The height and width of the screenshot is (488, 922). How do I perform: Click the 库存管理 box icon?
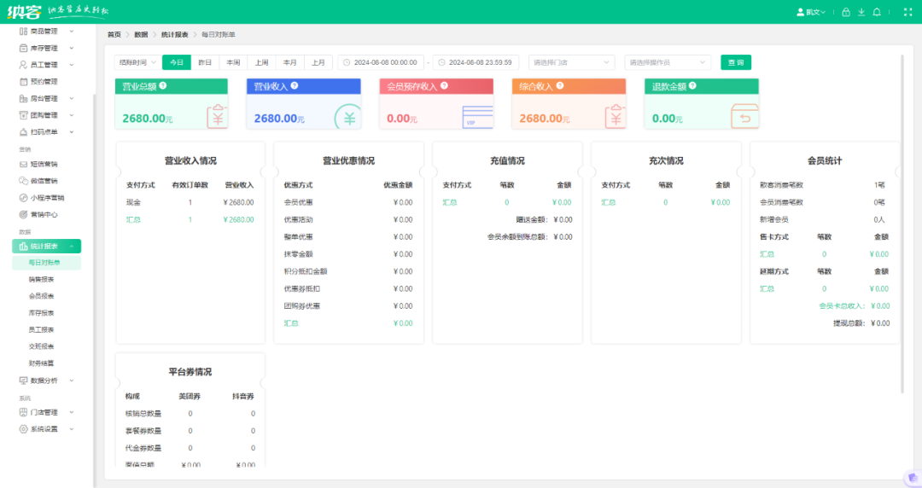tap(23, 49)
